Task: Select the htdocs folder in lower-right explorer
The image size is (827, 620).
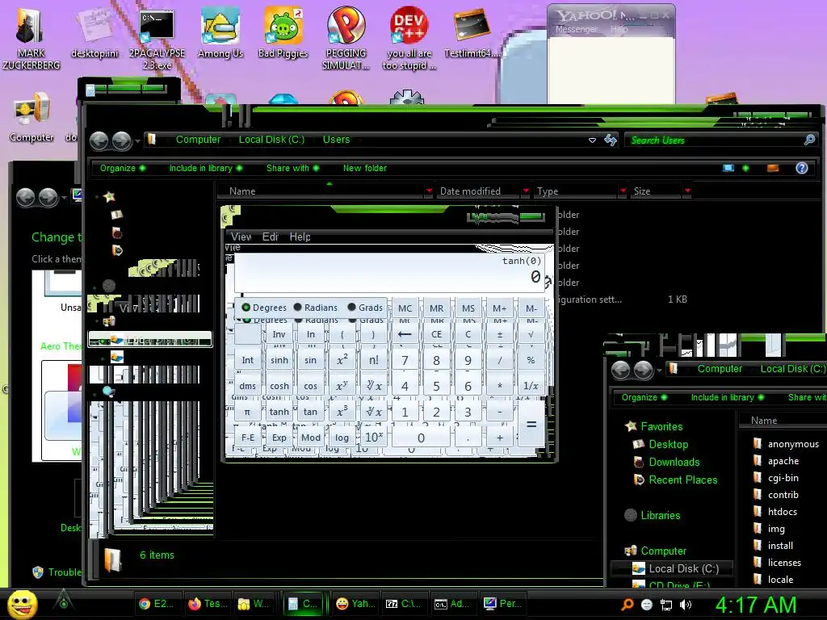Action: pos(782,512)
